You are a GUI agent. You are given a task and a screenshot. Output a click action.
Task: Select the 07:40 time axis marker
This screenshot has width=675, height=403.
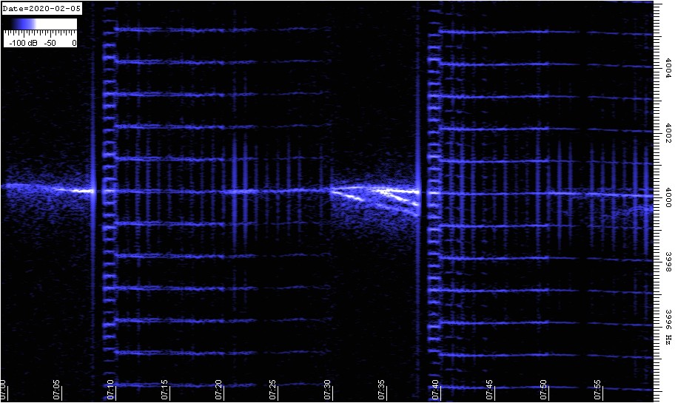coord(436,390)
